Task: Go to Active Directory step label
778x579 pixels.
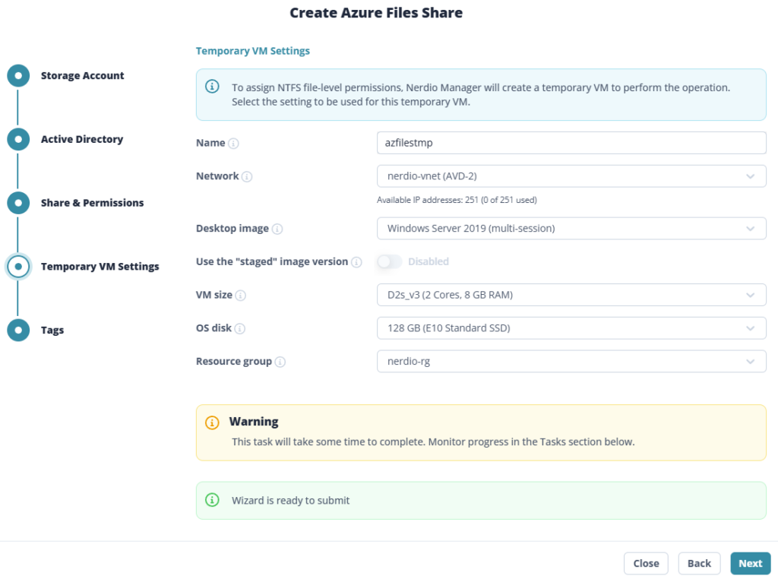Action: click(82, 139)
